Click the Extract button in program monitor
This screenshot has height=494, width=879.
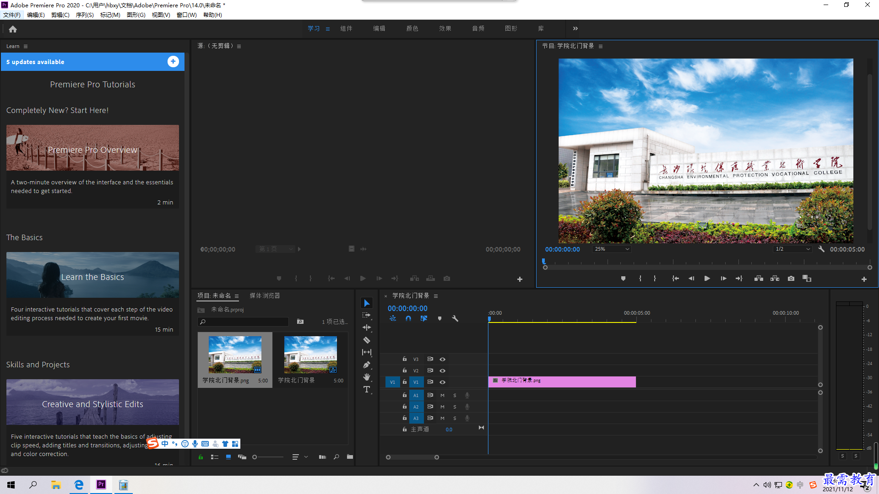[775, 279]
